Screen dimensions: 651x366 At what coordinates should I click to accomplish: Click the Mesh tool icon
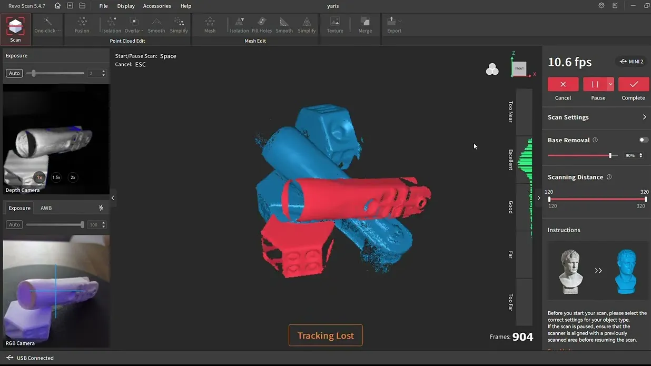[x=210, y=24]
